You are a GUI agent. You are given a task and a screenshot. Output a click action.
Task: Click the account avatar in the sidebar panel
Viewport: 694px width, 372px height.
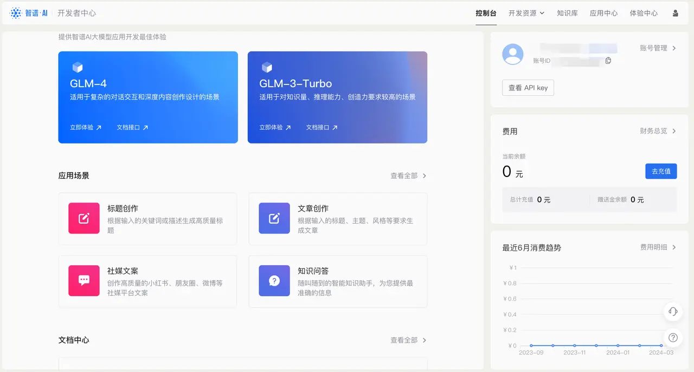pyautogui.click(x=512, y=54)
